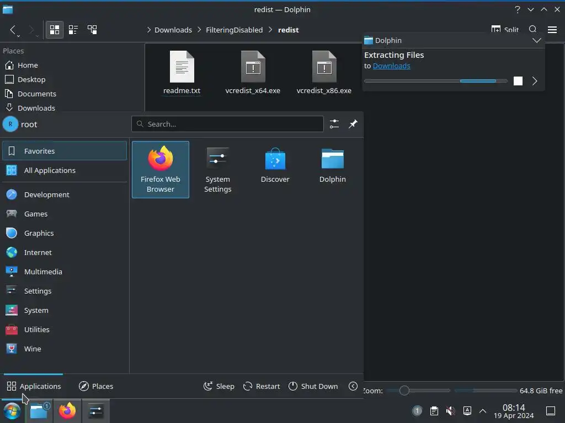Switch Dolphin to Icons view mode
This screenshot has height=423, width=565.
point(55,30)
